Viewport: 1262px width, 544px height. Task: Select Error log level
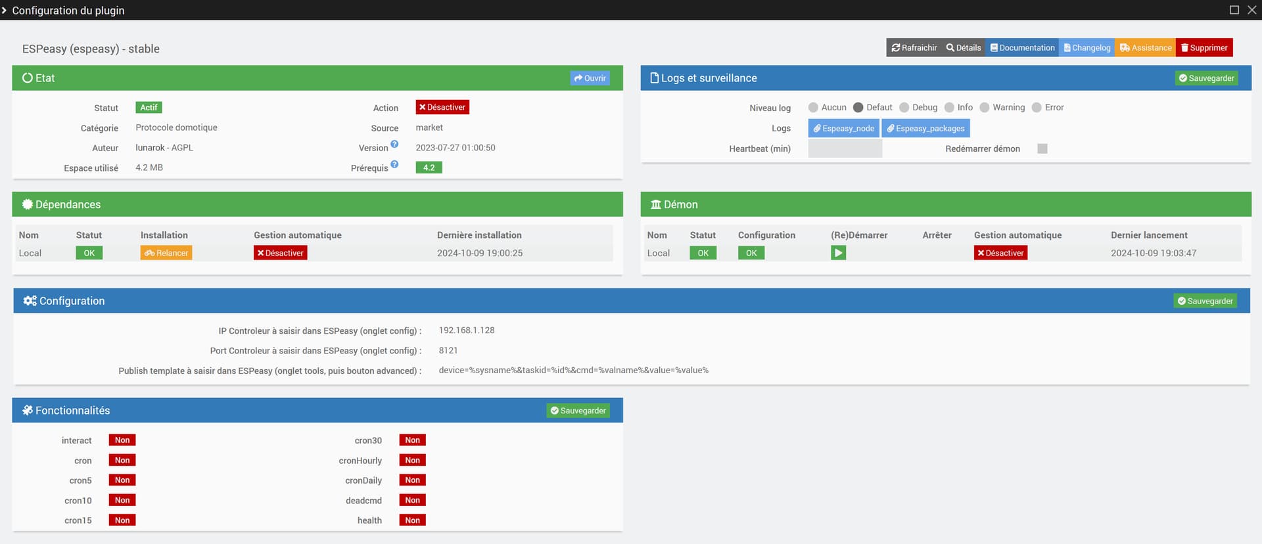[x=1037, y=107]
